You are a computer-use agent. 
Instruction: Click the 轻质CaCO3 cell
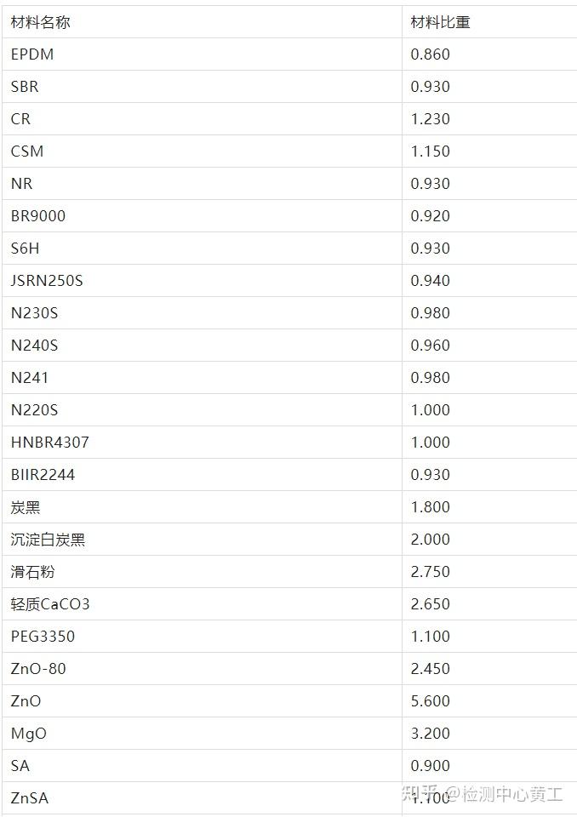coord(50,604)
